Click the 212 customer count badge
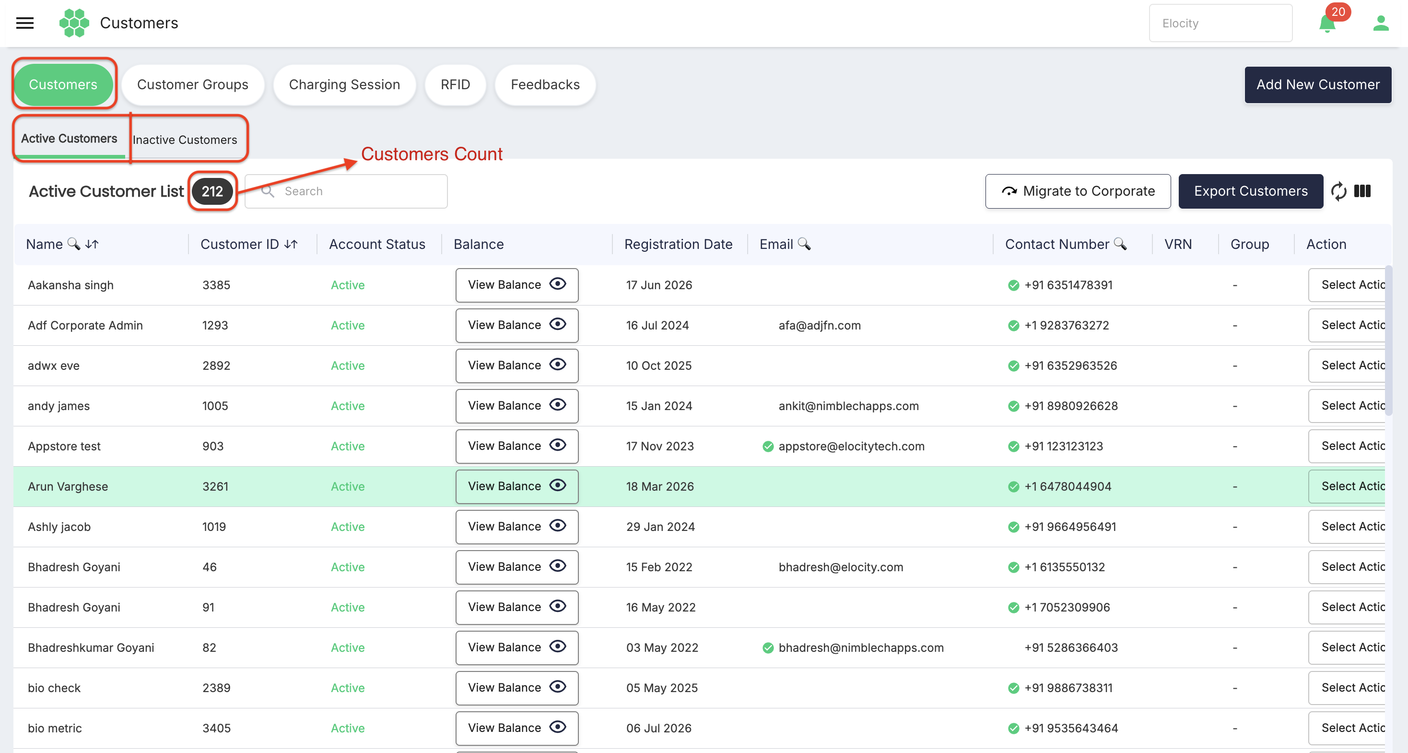Screen dimensions: 1408x753 [212, 191]
